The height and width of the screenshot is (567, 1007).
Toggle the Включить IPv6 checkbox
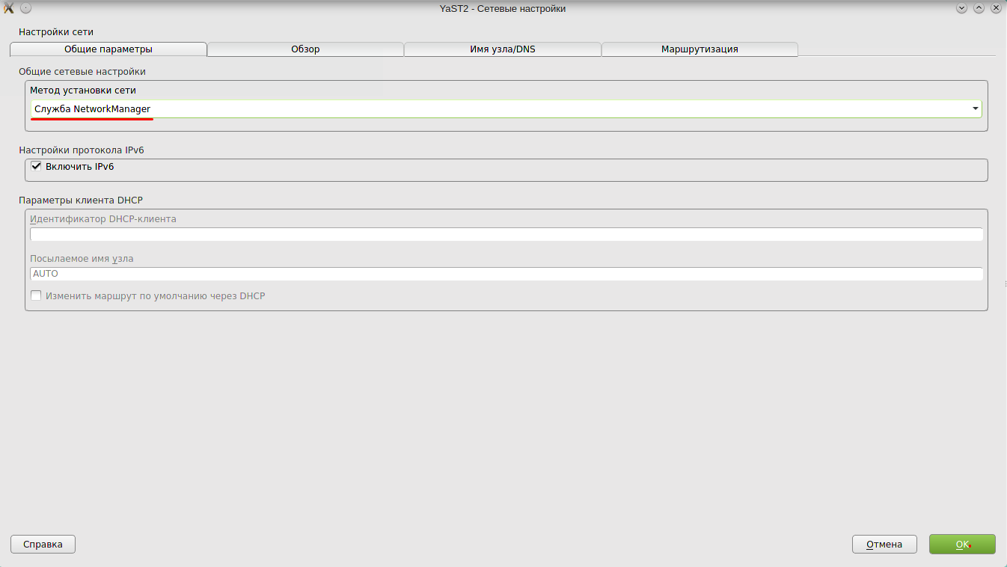(x=36, y=167)
